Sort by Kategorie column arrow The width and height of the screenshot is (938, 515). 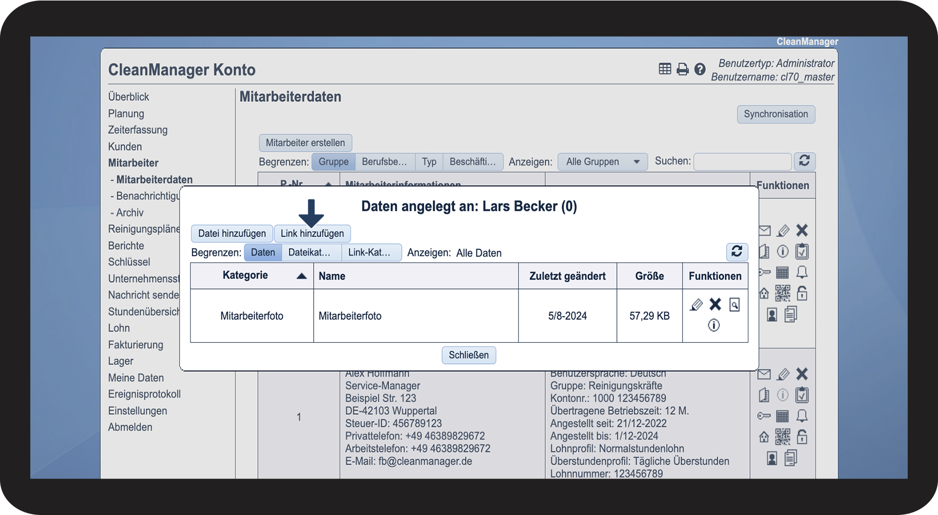click(302, 276)
